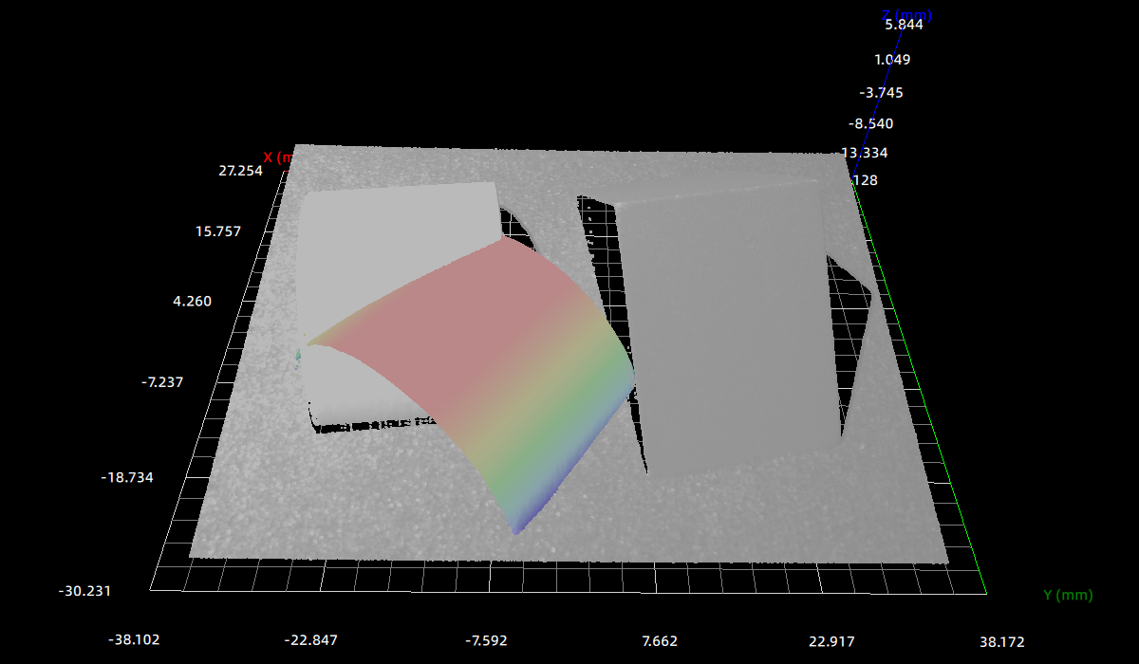1139x664 pixels.
Task: Select the Z-axis tick value 5.844
Action: coord(903,25)
